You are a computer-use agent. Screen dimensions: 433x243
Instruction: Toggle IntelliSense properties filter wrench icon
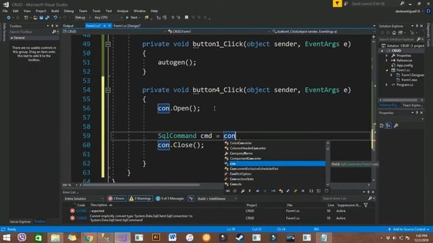[243, 191]
